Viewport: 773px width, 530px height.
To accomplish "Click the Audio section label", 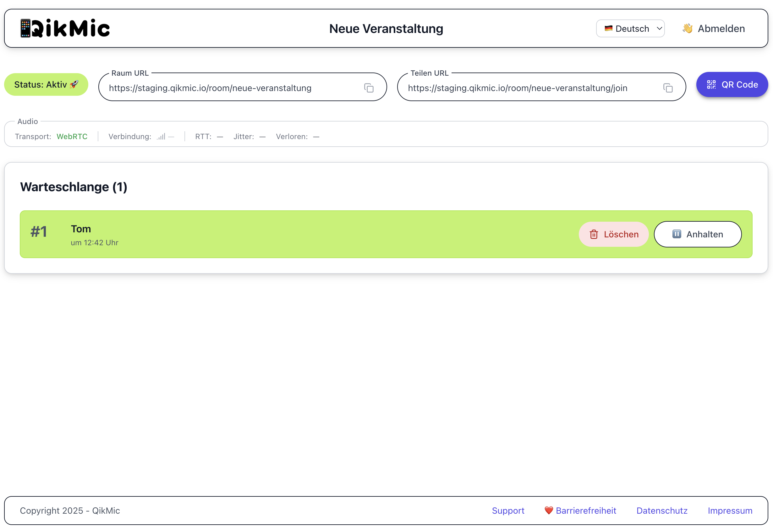I will click(x=28, y=121).
